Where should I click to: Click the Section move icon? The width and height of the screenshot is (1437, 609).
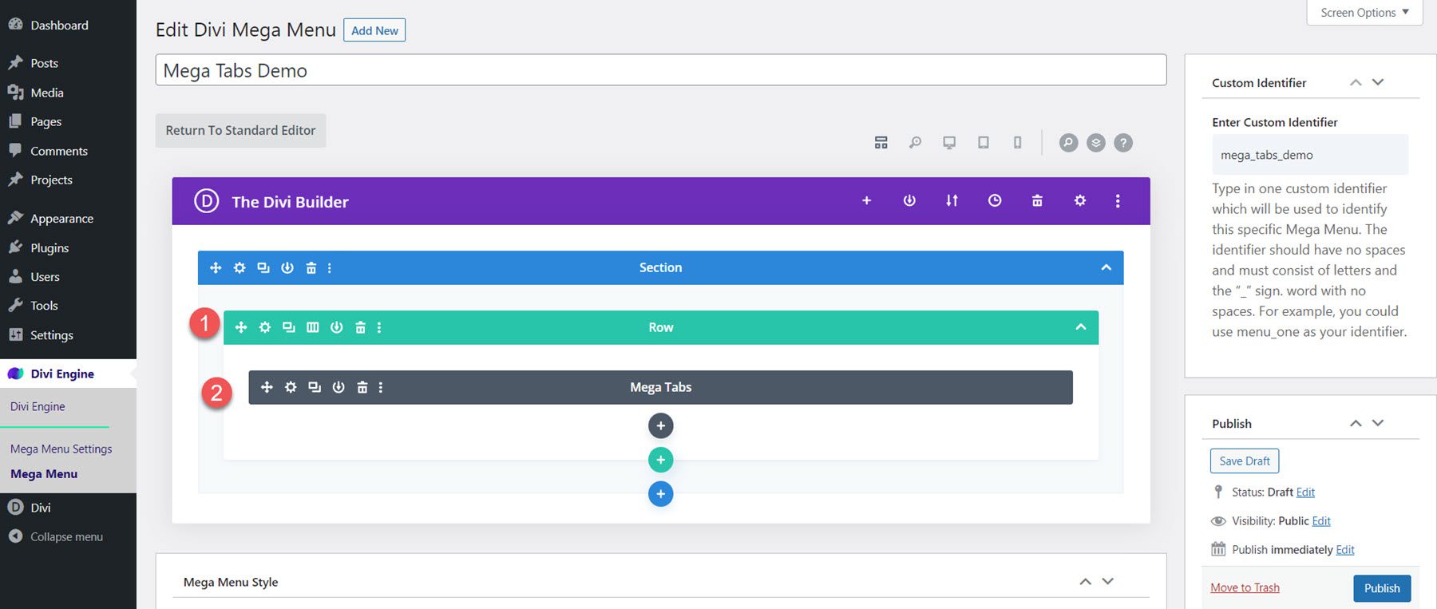(x=216, y=268)
